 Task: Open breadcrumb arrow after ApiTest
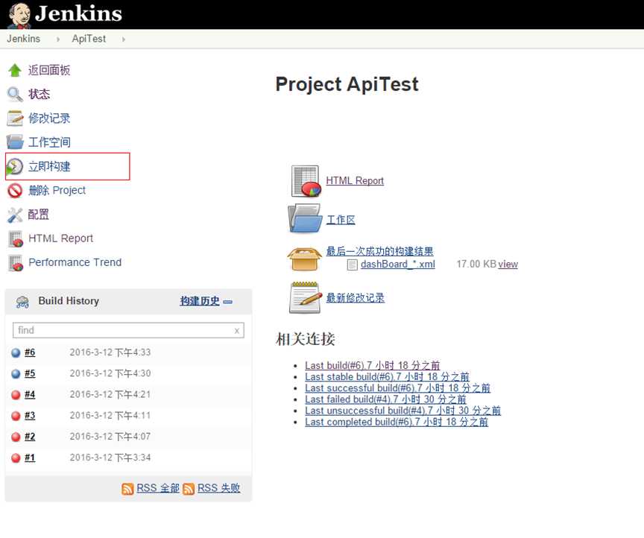(123, 39)
